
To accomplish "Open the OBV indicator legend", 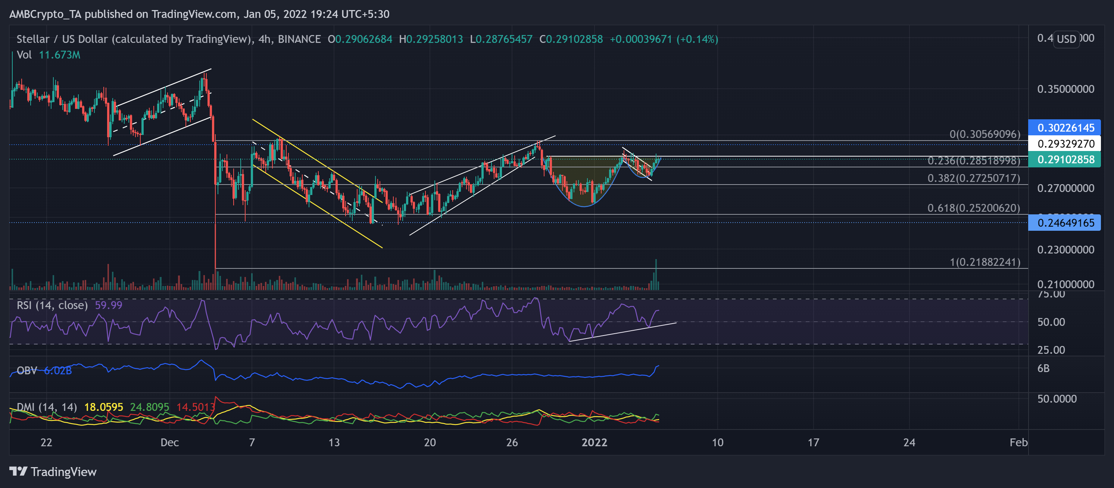I will point(26,370).
